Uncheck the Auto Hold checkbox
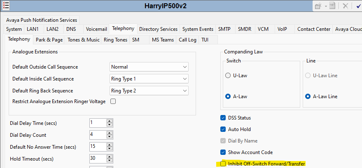 (223, 129)
